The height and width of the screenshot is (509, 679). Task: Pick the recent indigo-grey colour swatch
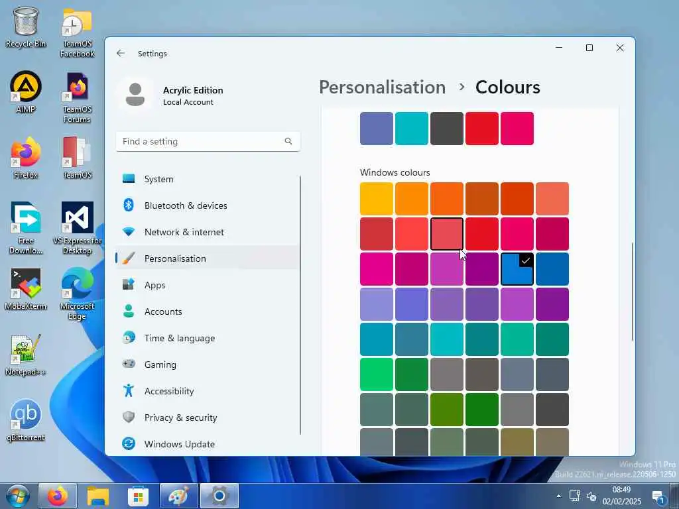377,129
